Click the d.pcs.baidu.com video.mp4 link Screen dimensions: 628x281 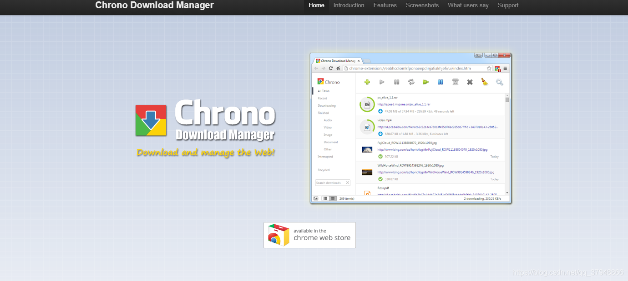click(x=438, y=127)
